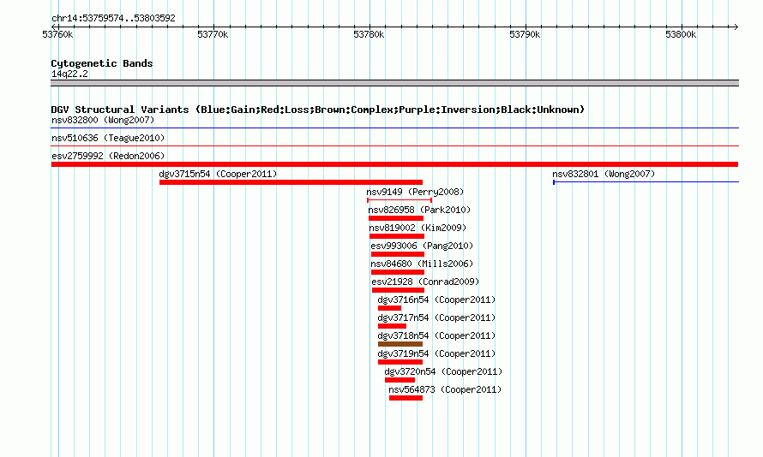Click the nsv9149 red bracketed line
This screenshot has width=763, height=457.
(x=400, y=200)
